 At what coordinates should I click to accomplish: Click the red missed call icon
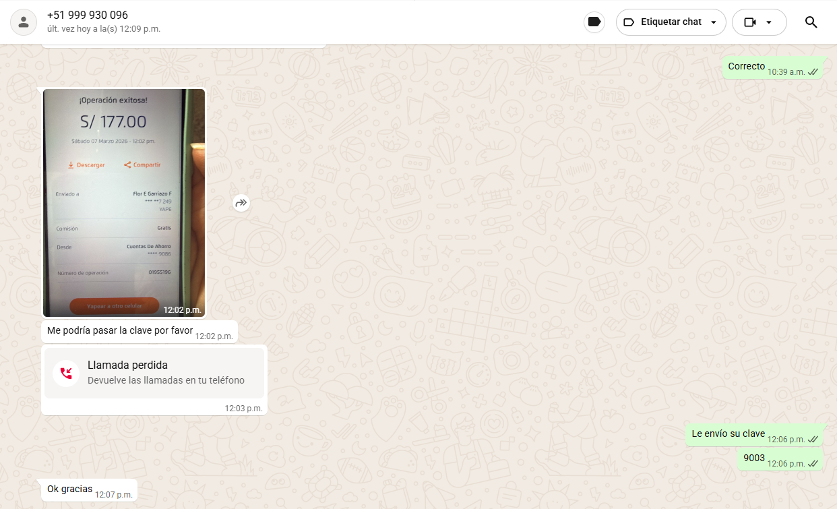(x=66, y=373)
